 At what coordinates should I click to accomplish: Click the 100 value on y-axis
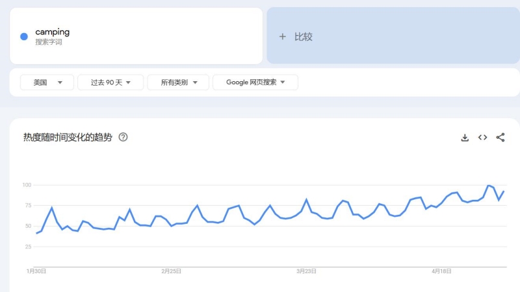(27, 185)
